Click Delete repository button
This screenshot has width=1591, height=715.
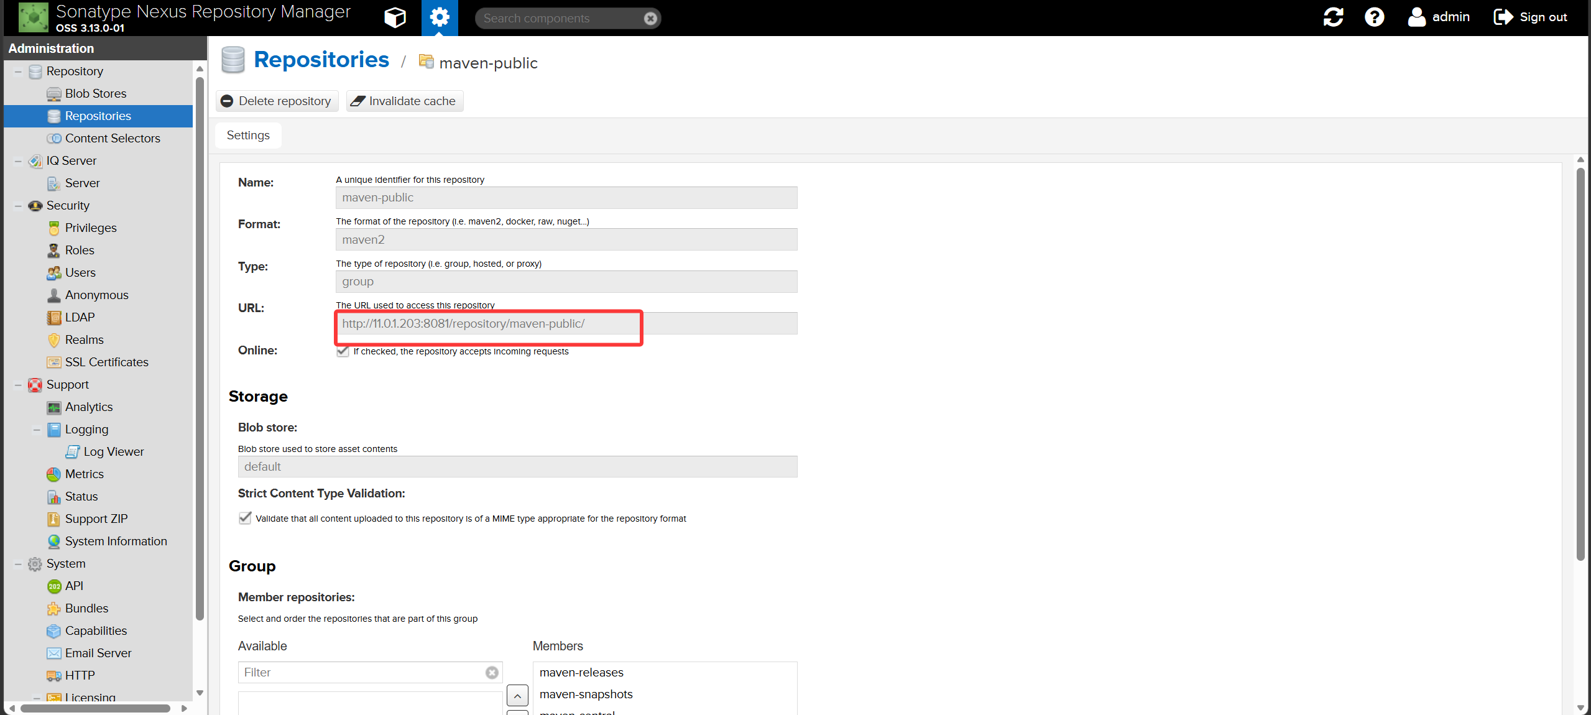click(x=277, y=101)
